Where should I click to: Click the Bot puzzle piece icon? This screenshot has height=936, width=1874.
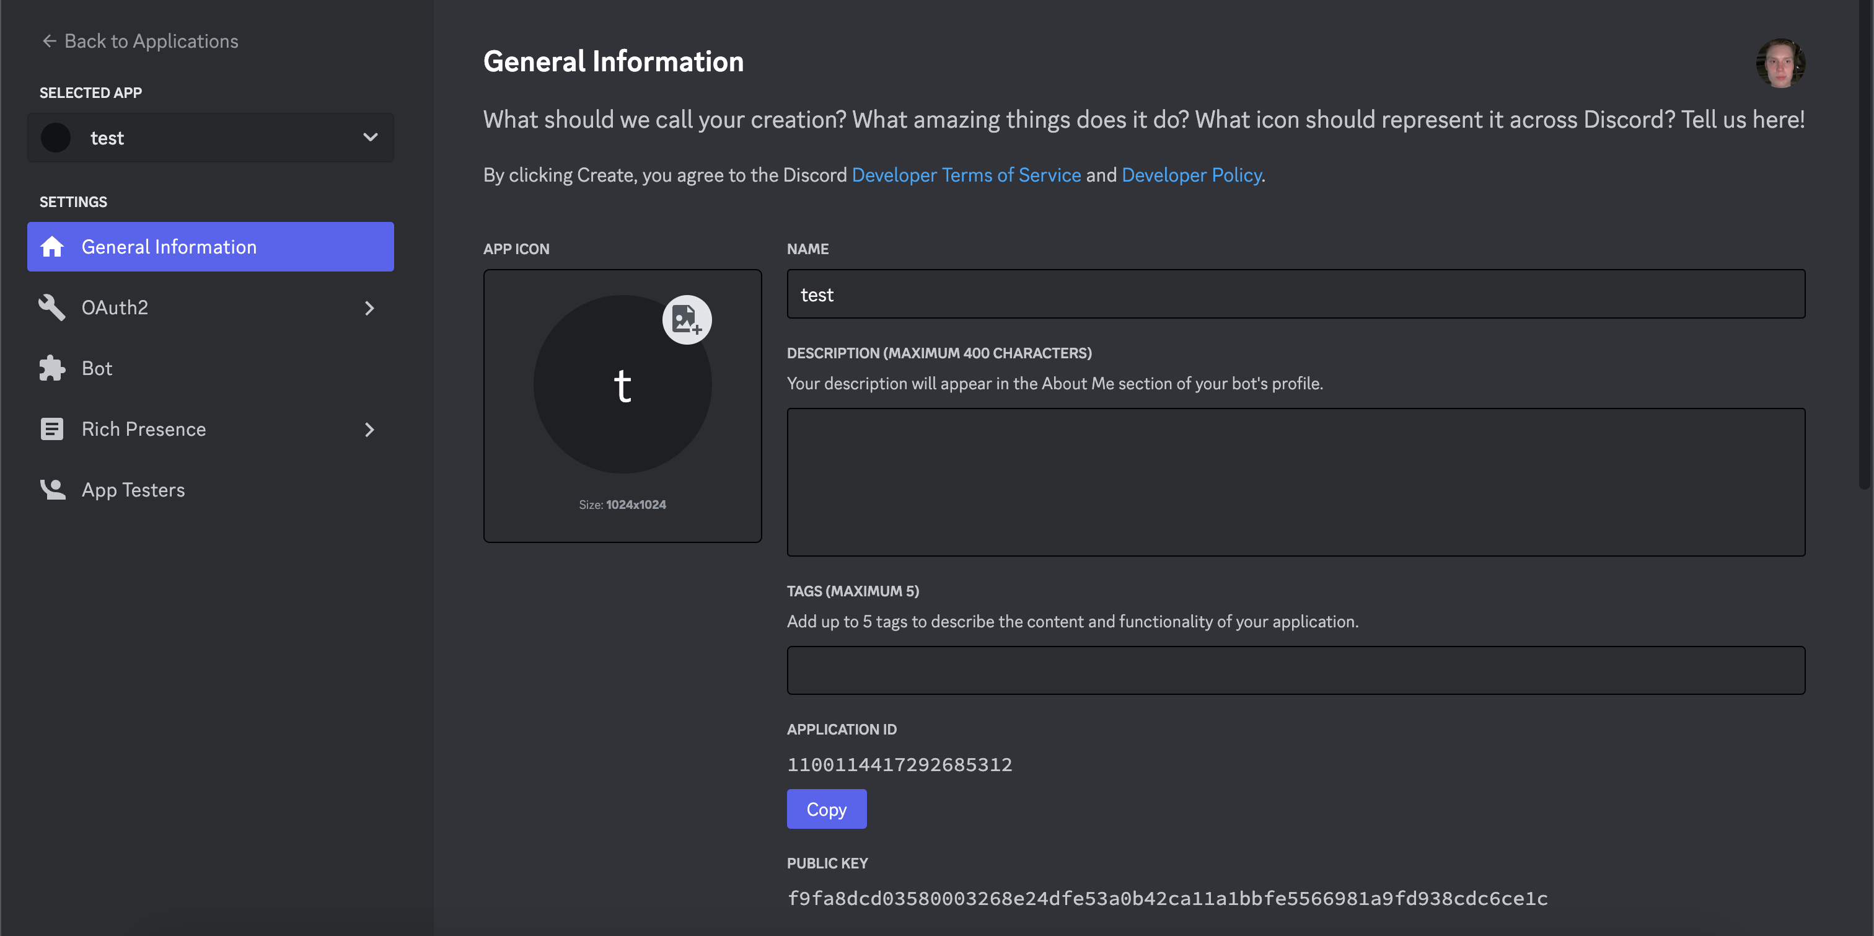(x=51, y=368)
